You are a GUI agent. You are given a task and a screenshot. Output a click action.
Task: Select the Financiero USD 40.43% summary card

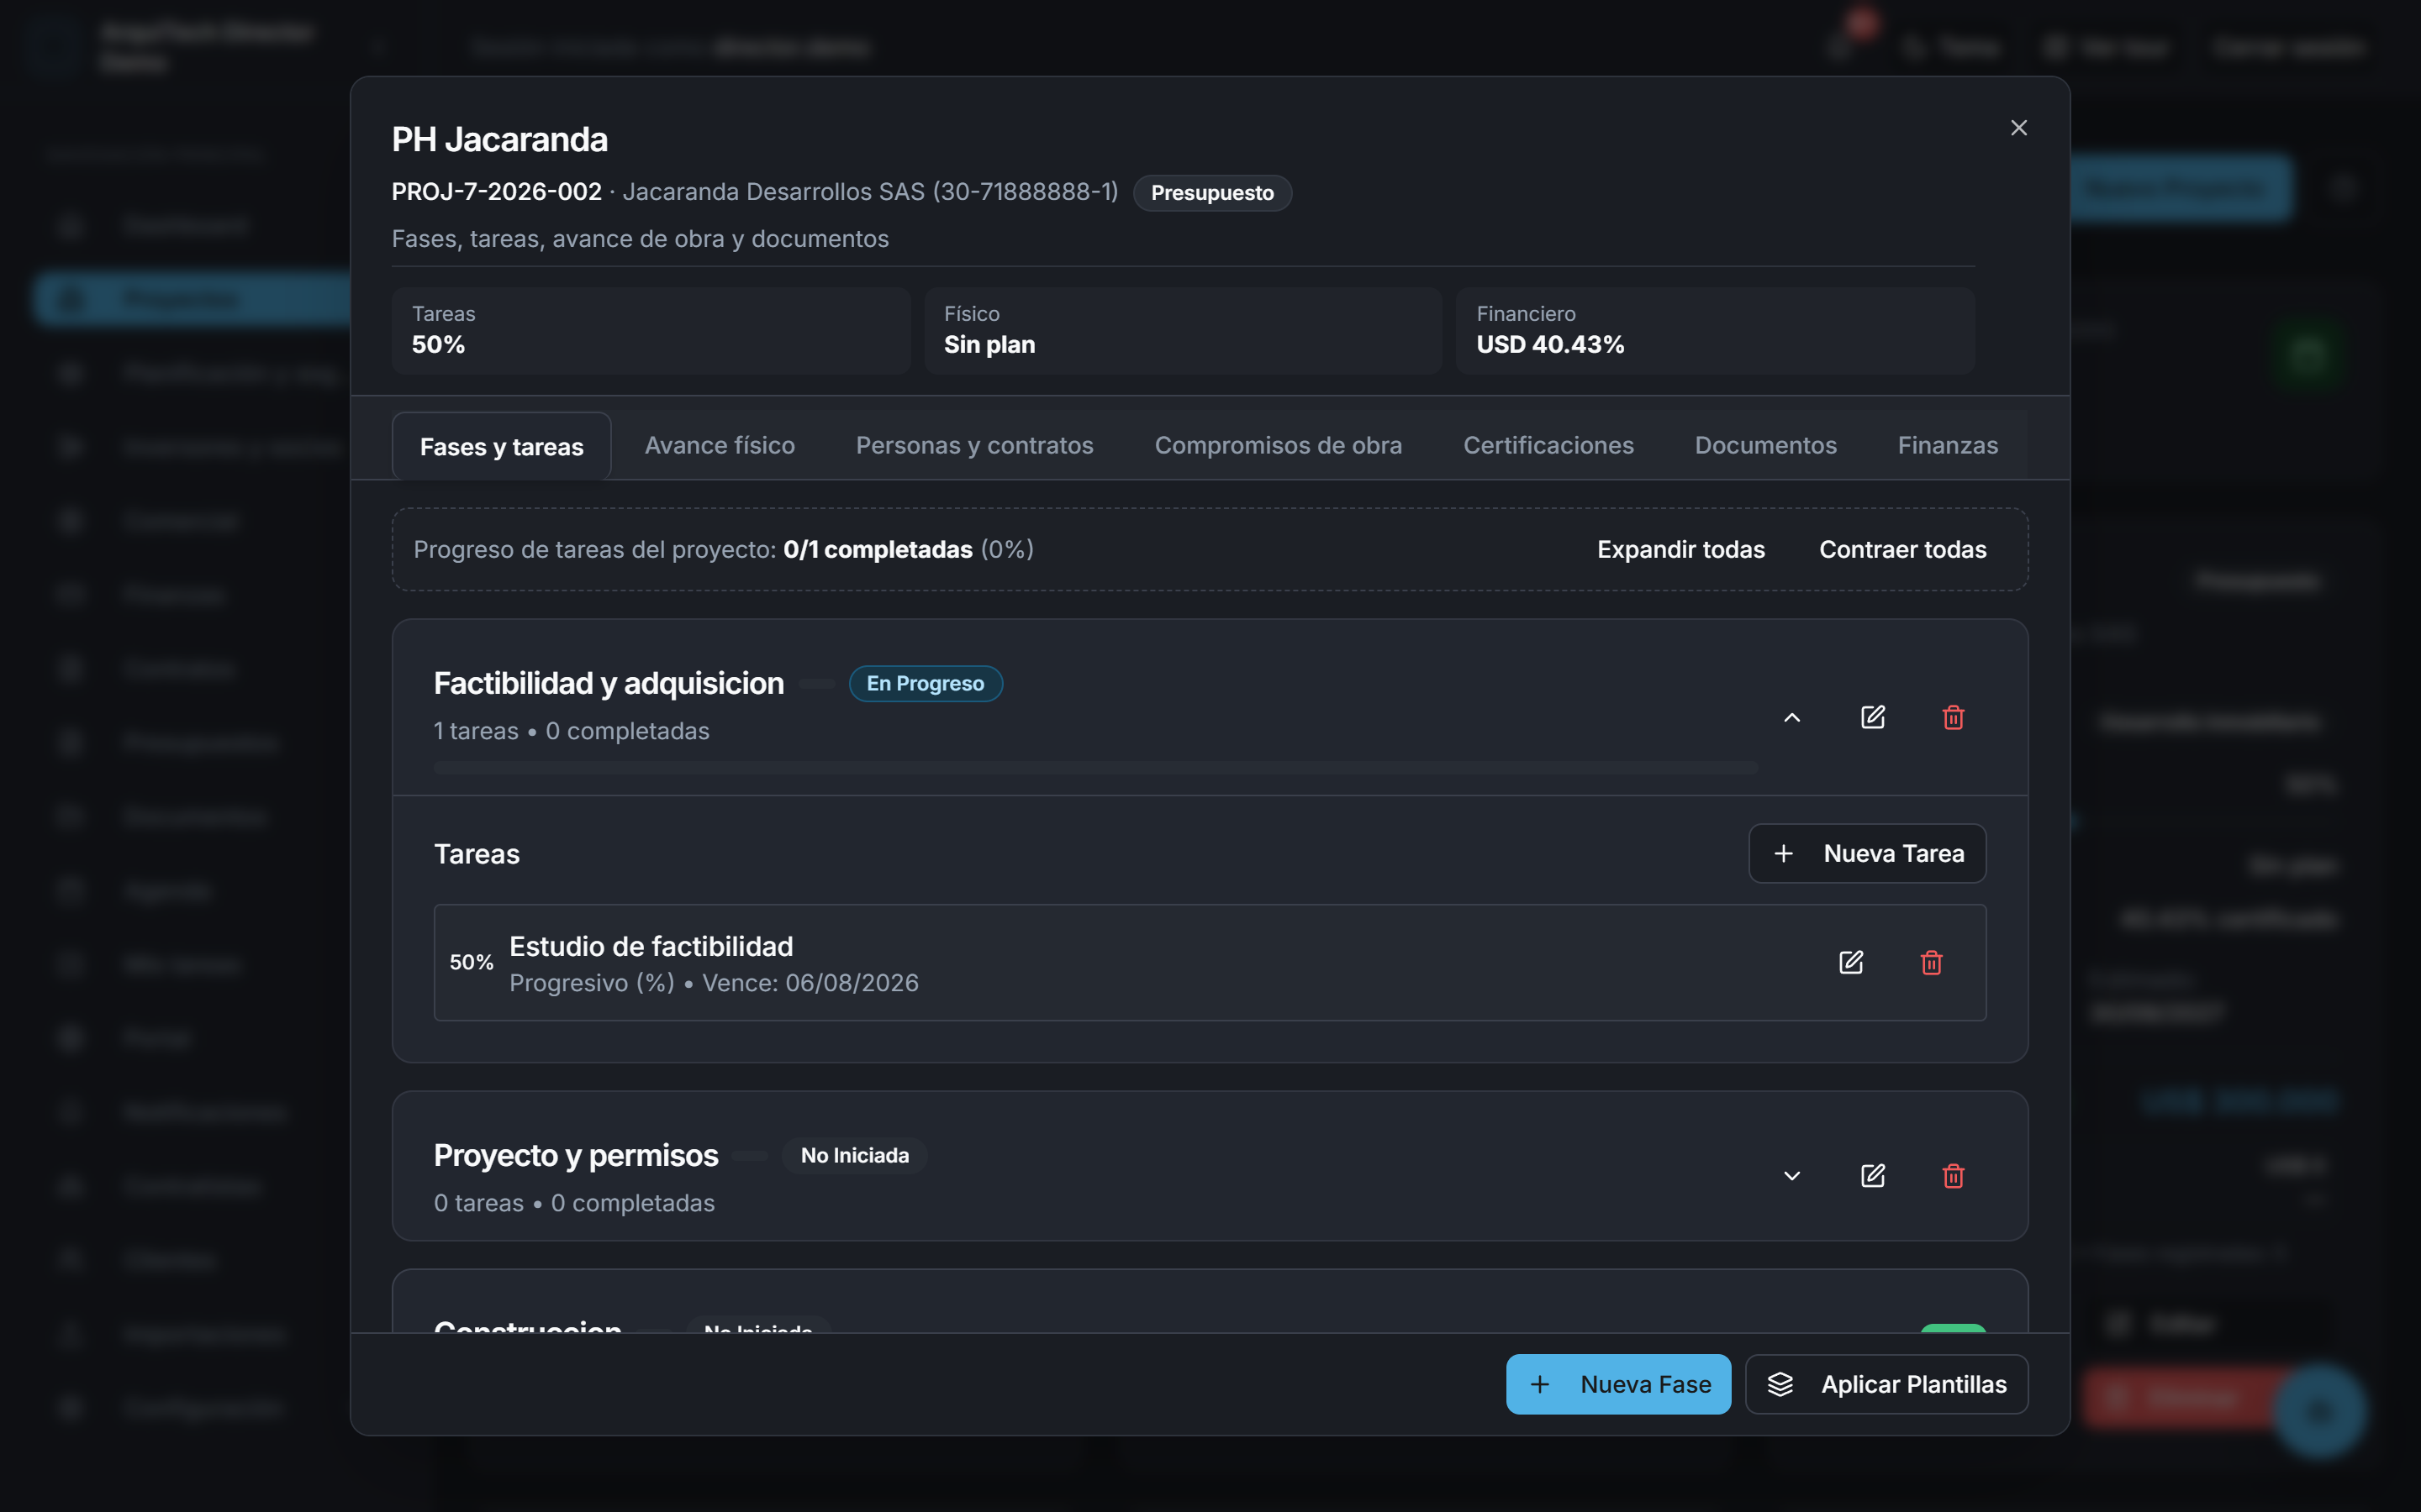pos(1715,331)
